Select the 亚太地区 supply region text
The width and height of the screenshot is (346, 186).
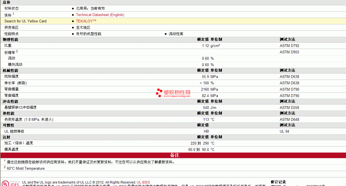(83, 28)
